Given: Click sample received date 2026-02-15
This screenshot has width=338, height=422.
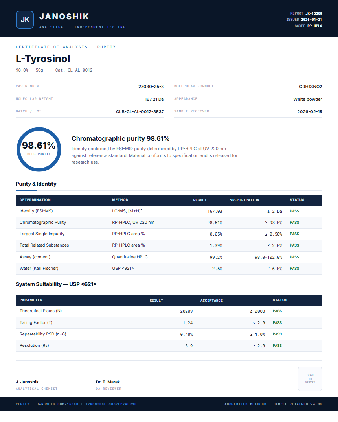Looking at the screenshot, I should (x=309, y=112).
